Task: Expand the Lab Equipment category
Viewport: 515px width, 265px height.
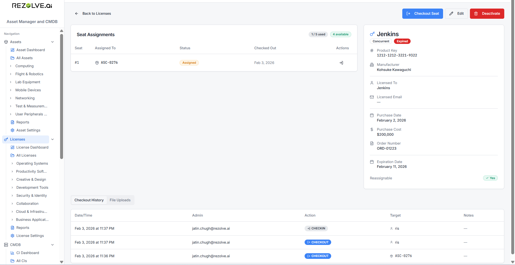Action: click(x=11, y=82)
